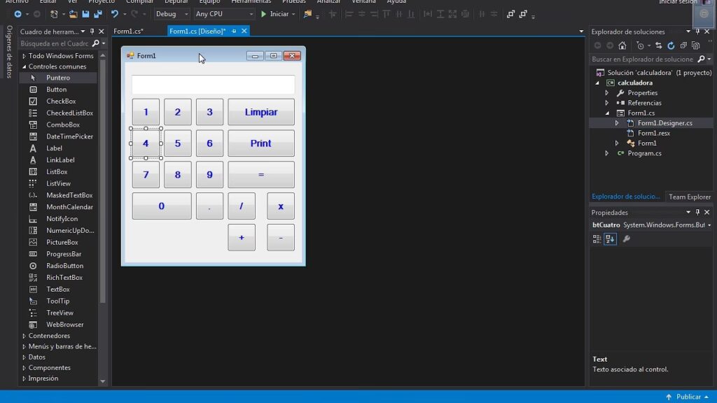Click the calculator display text box
This screenshot has height=403, width=717.
[x=213, y=85]
